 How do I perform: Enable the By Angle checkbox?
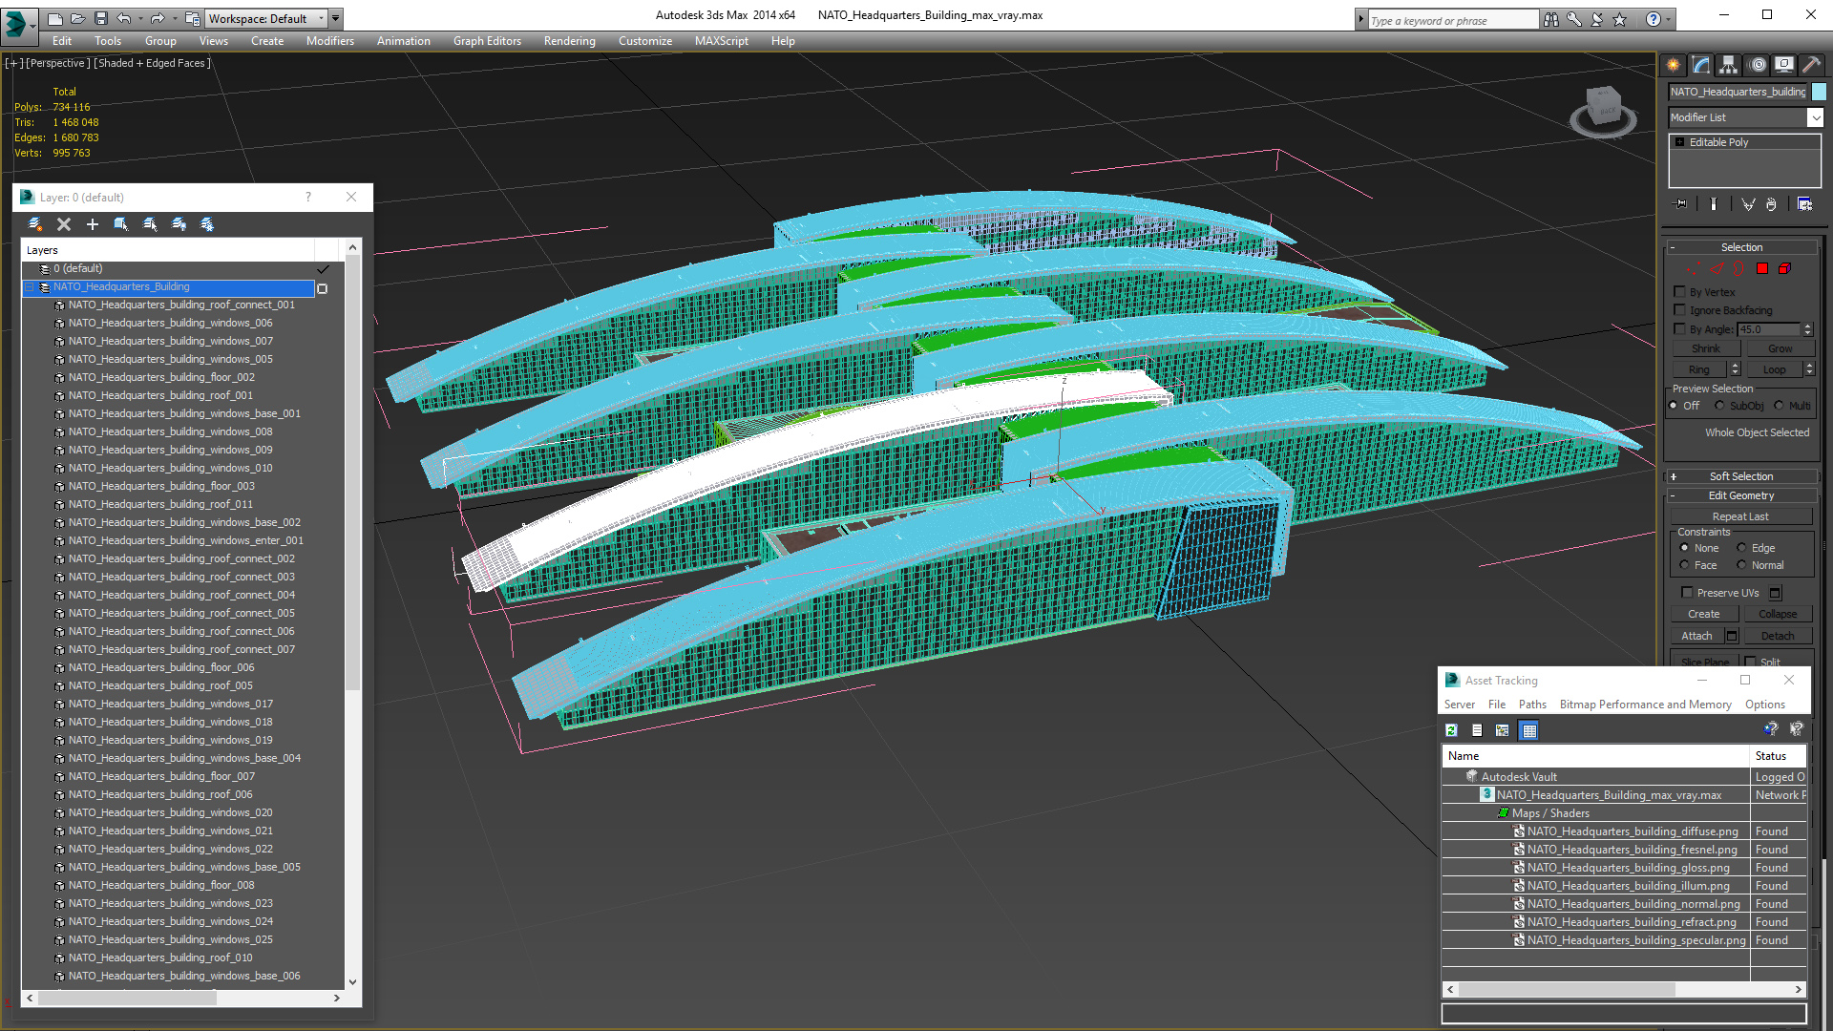coord(1680,329)
